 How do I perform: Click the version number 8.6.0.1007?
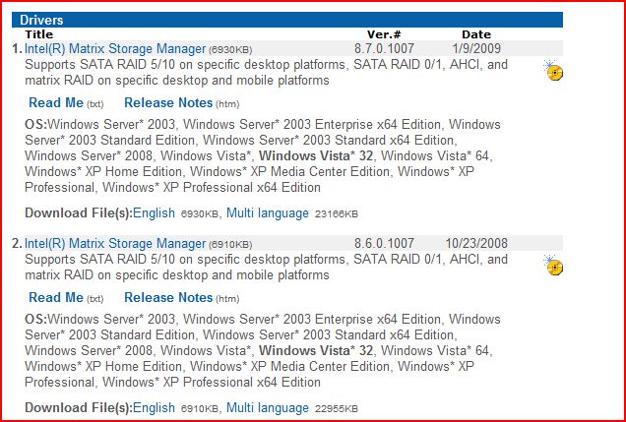click(384, 243)
